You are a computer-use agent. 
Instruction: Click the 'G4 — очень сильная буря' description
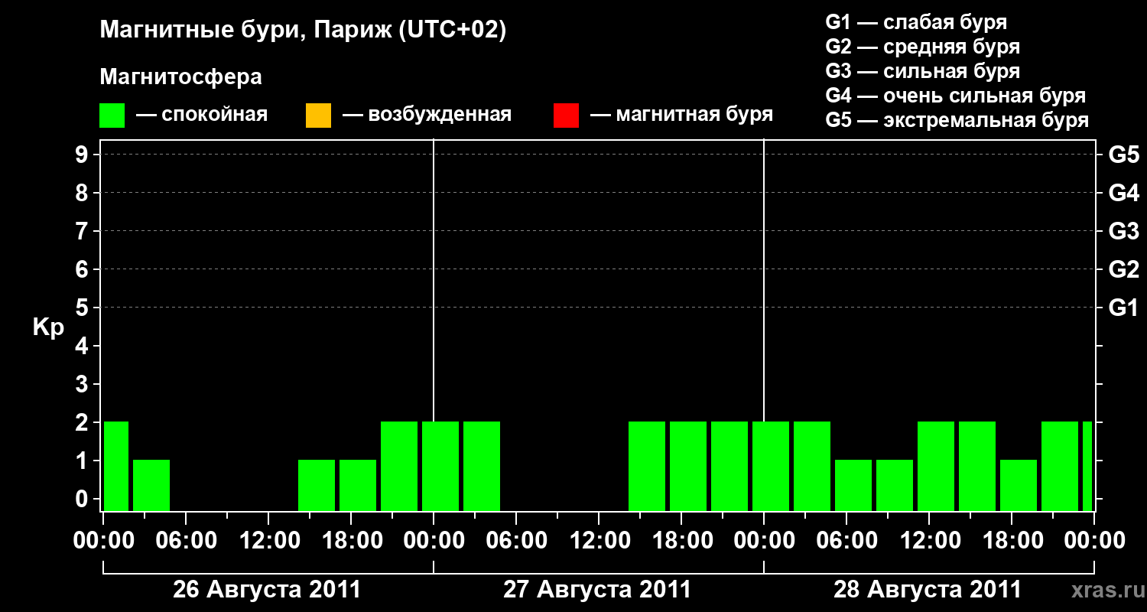click(x=956, y=96)
